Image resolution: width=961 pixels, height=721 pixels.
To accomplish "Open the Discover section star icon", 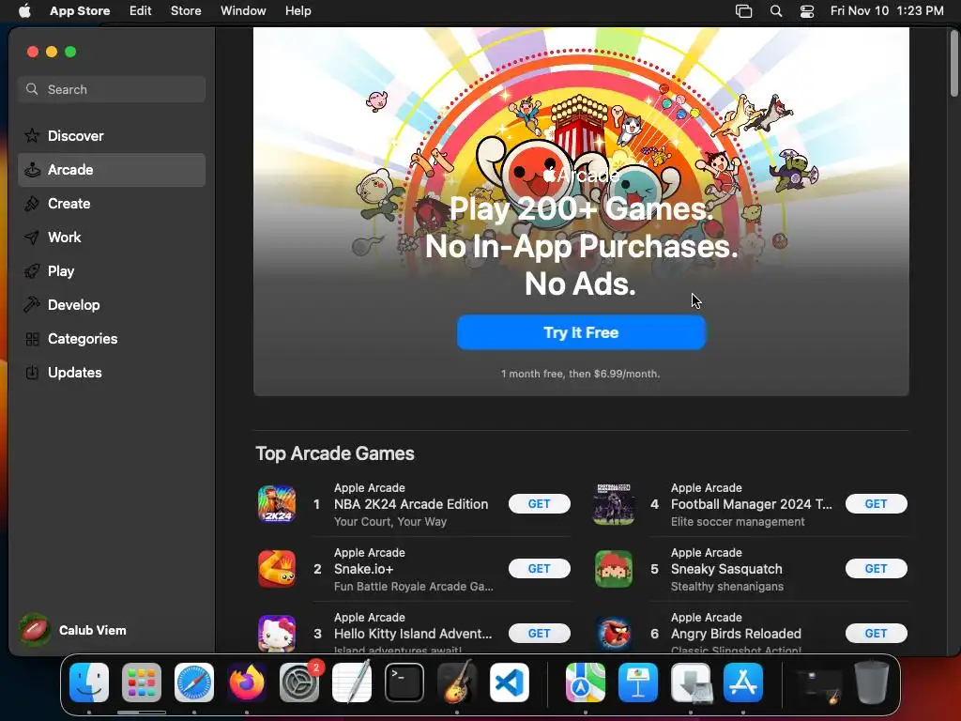I will pyautogui.click(x=32, y=135).
